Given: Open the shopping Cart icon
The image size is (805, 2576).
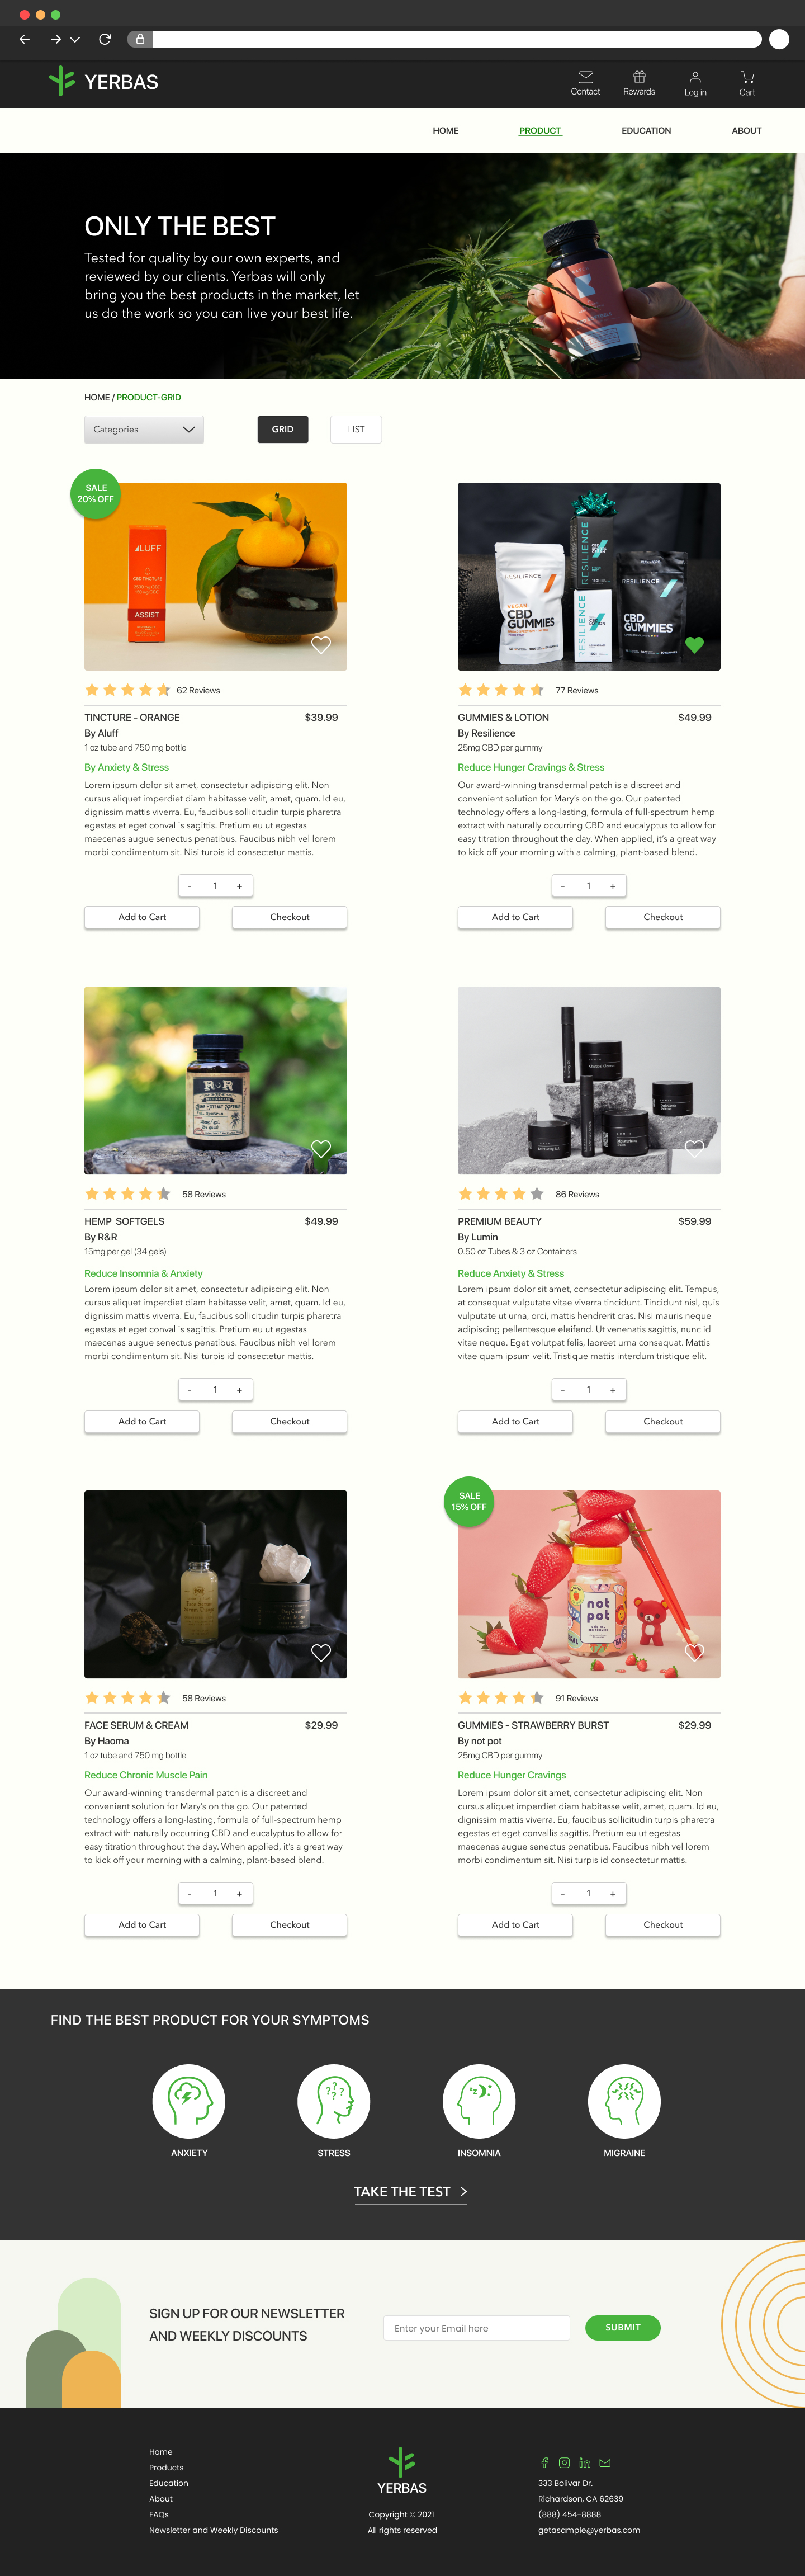Looking at the screenshot, I should coord(747,77).
